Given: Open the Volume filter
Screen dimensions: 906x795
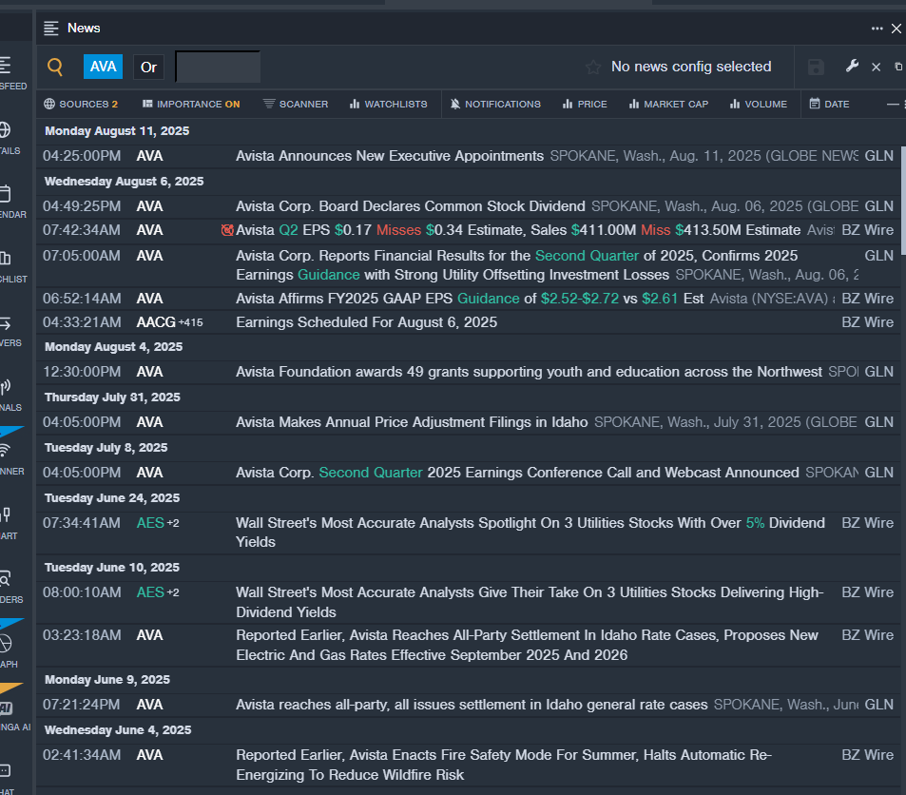Looking at the screenshot, I should [759, 104].
